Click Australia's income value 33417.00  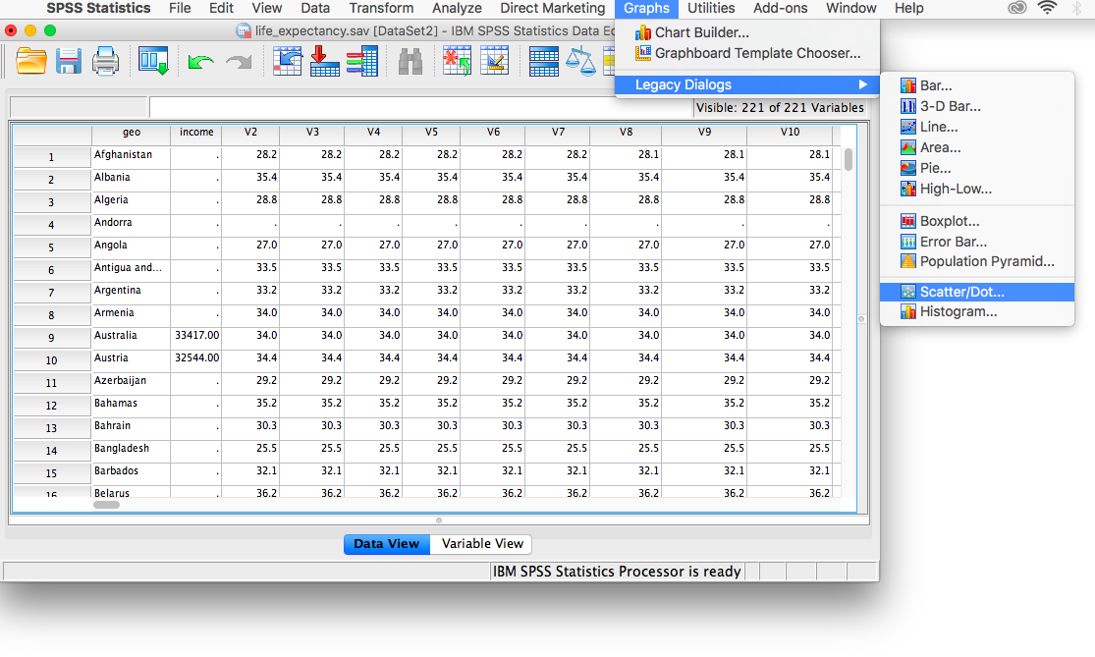click(x=196, y=336)
